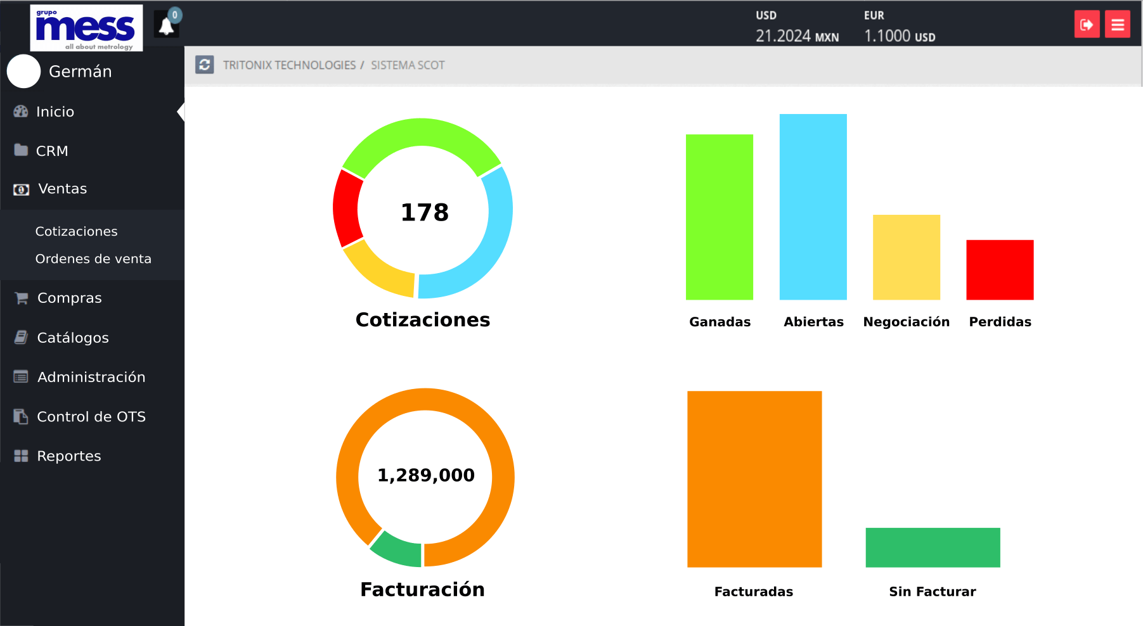Open Ordenes de venta submenu item

tap(93, 259)
